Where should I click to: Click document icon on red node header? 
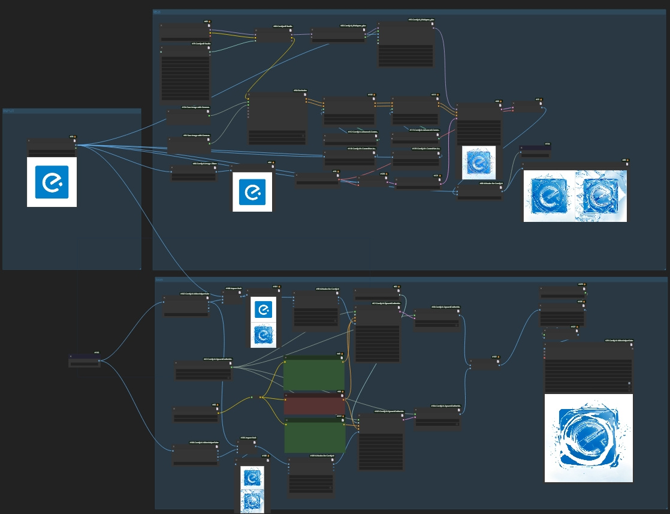[x=342, y=396]
